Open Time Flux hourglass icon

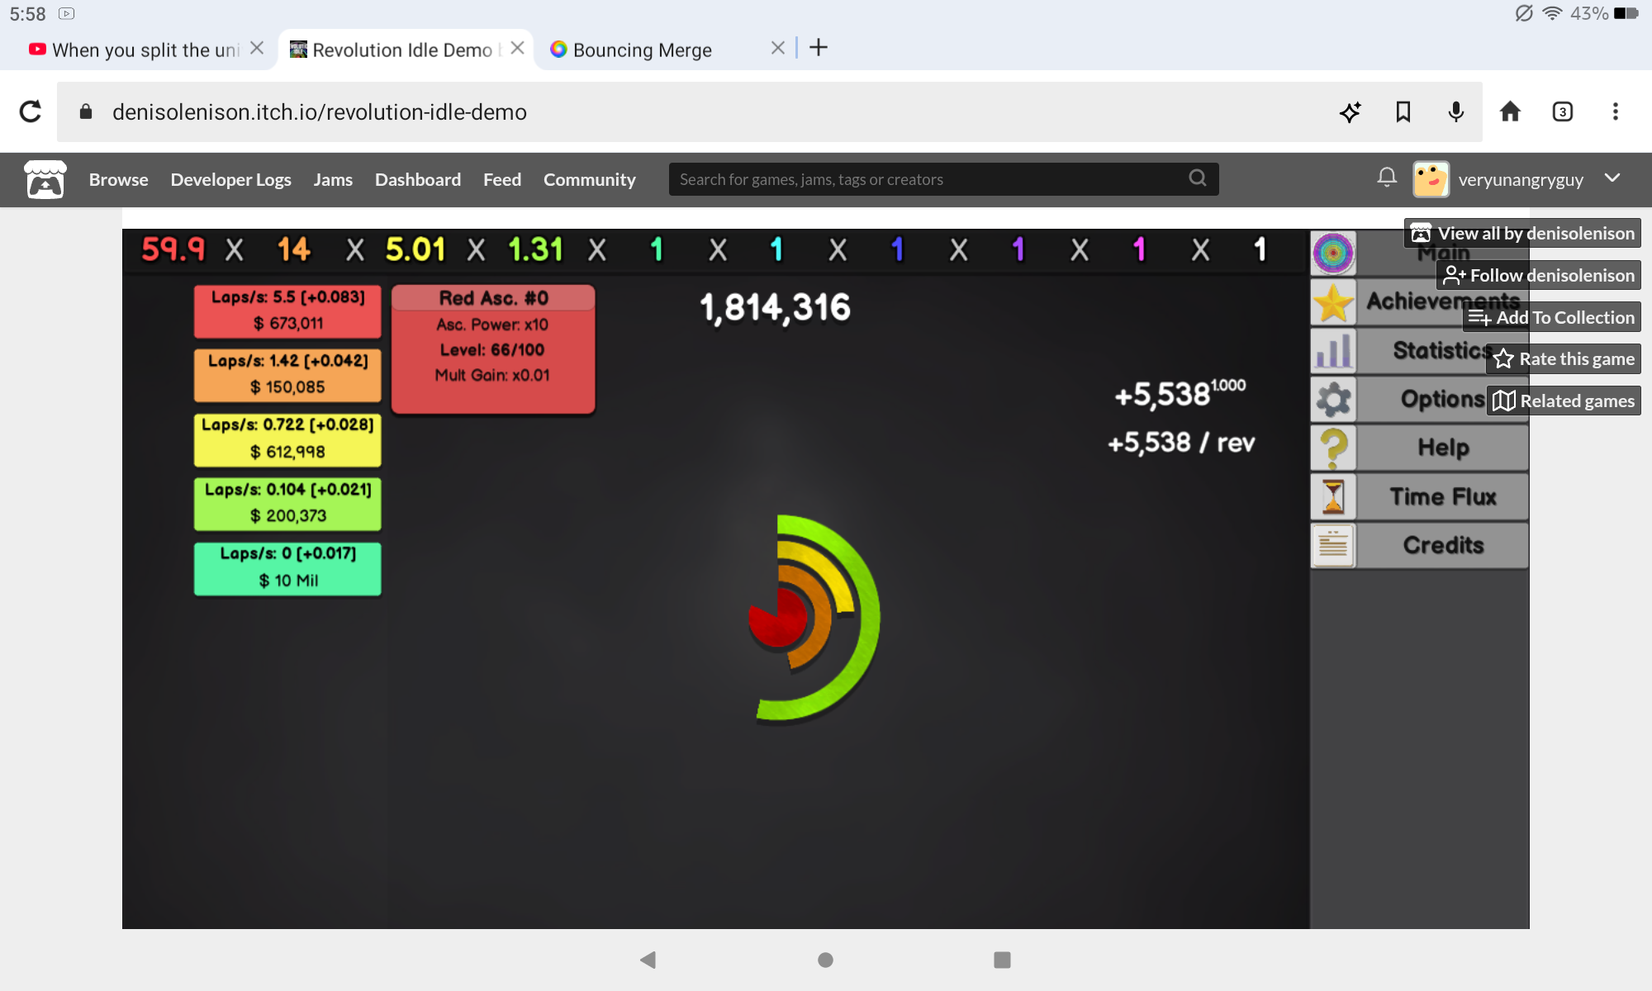(x=1332, y=496)
